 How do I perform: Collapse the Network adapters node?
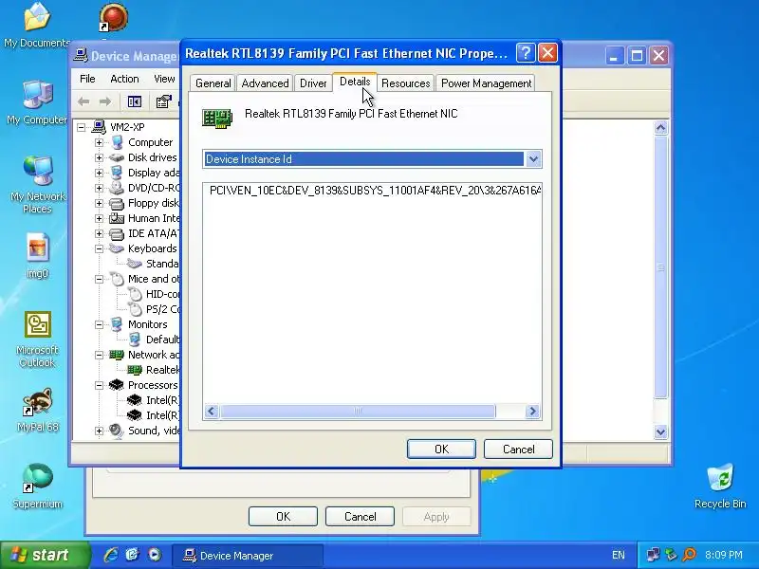[x=100, y=355]
